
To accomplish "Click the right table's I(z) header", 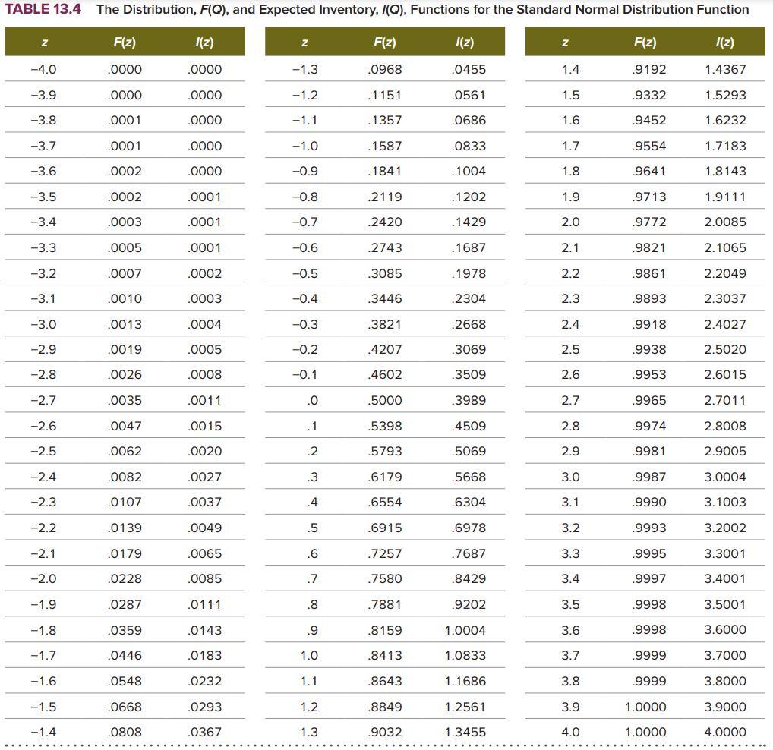I will click(x=724, y=42).
